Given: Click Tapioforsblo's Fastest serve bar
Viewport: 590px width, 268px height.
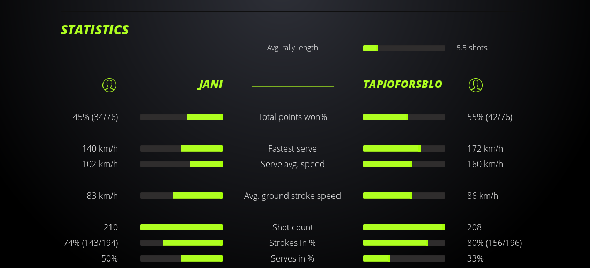Looking at the screenshot, I should (x=404, y=148).
